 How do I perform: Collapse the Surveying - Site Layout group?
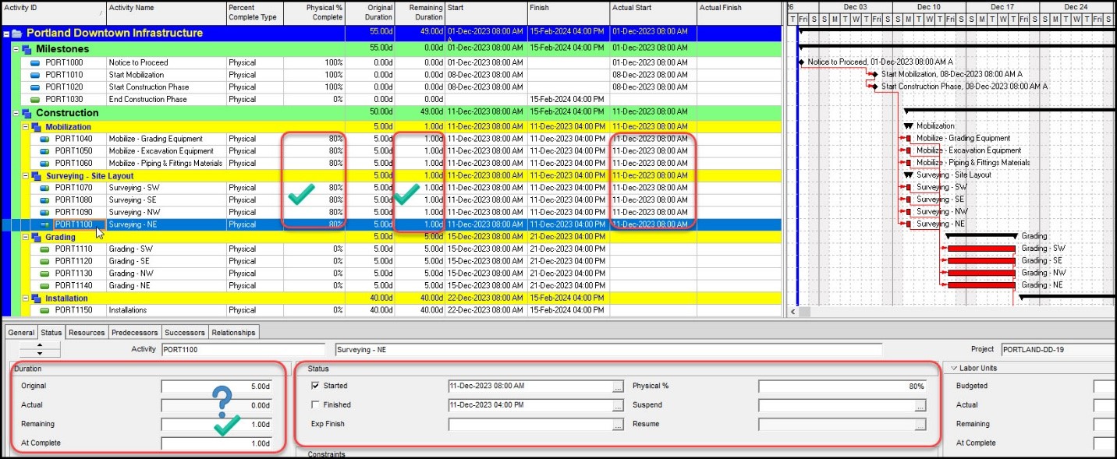(x=26, y=176)
